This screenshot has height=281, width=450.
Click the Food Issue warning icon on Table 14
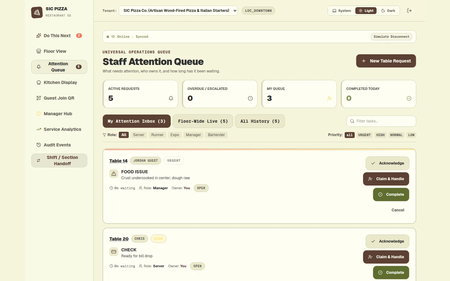(114, 174)
